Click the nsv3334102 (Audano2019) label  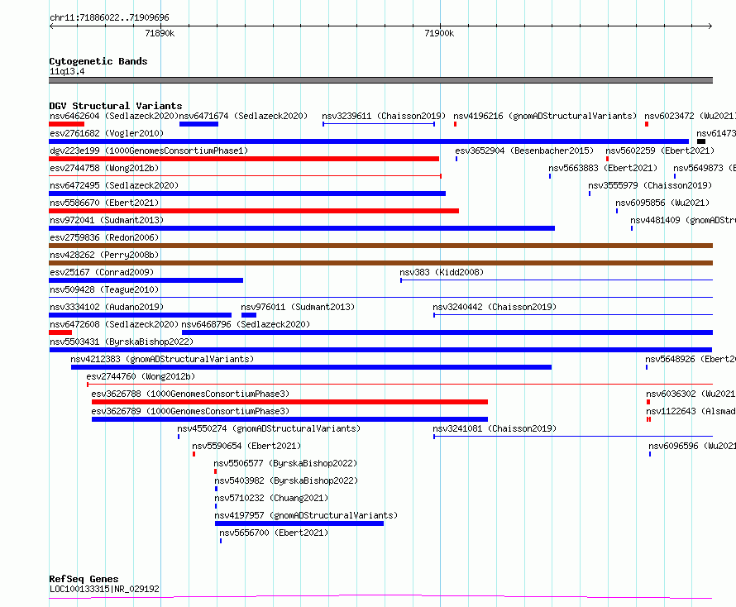[107, 307]
